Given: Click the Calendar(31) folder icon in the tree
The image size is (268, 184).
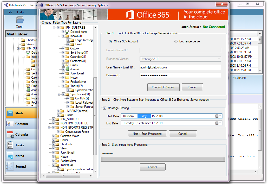Looking at the screenshot, I should click(x=67, y=57).
